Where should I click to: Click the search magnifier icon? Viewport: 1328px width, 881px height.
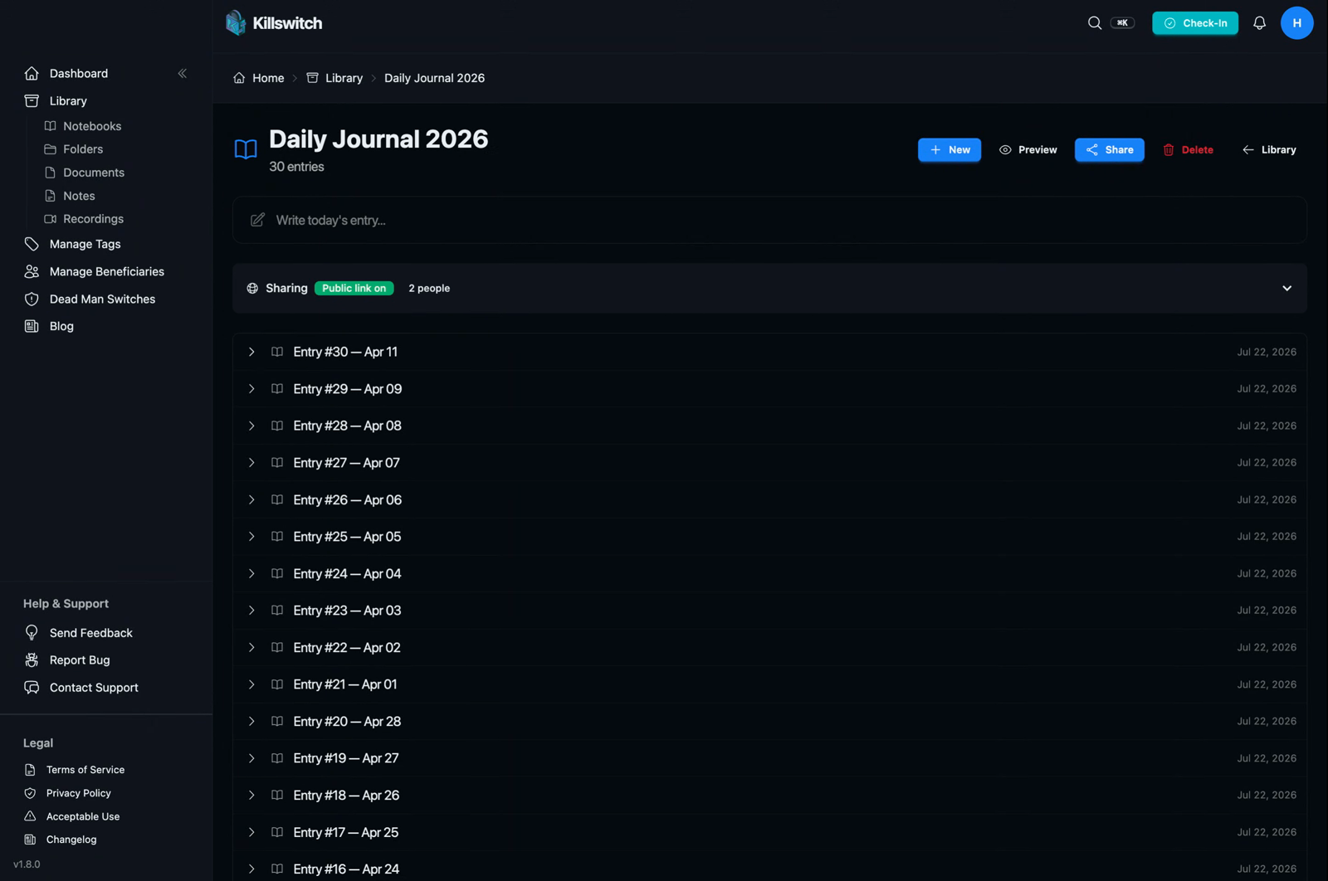1095,23
